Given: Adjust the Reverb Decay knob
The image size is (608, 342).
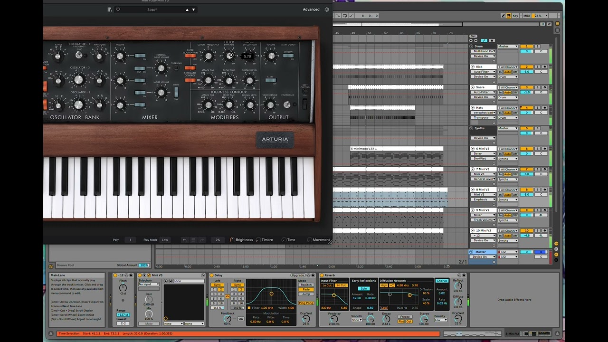Looking at the screenshot, I should 386,319.
